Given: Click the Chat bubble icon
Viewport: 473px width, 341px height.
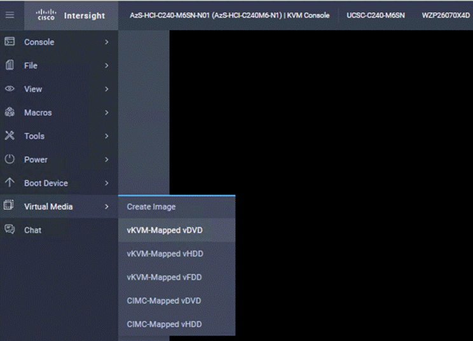Looking at the screenshot, I should pyautogui.click(x=10, y=229).
